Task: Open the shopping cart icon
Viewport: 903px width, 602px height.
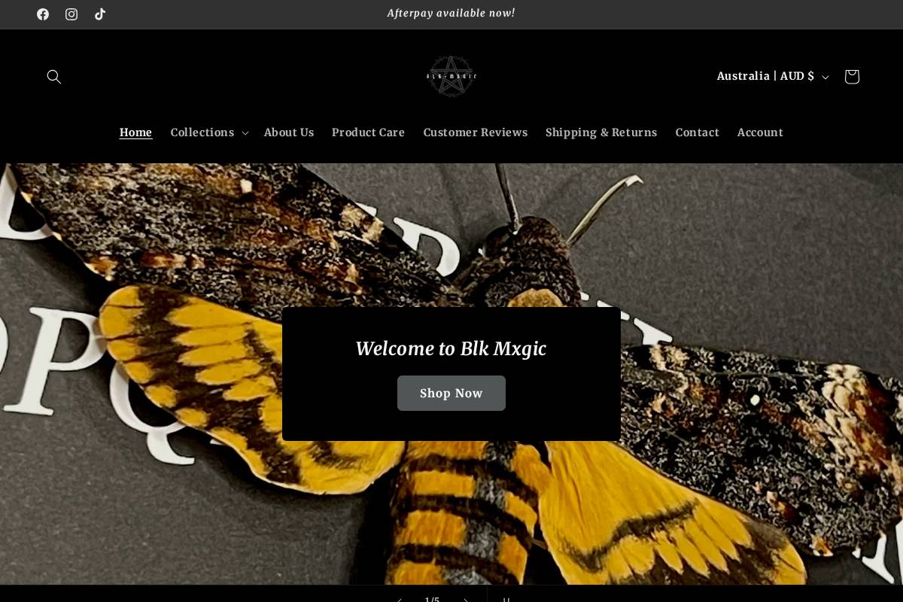Action: click(851, 76)
